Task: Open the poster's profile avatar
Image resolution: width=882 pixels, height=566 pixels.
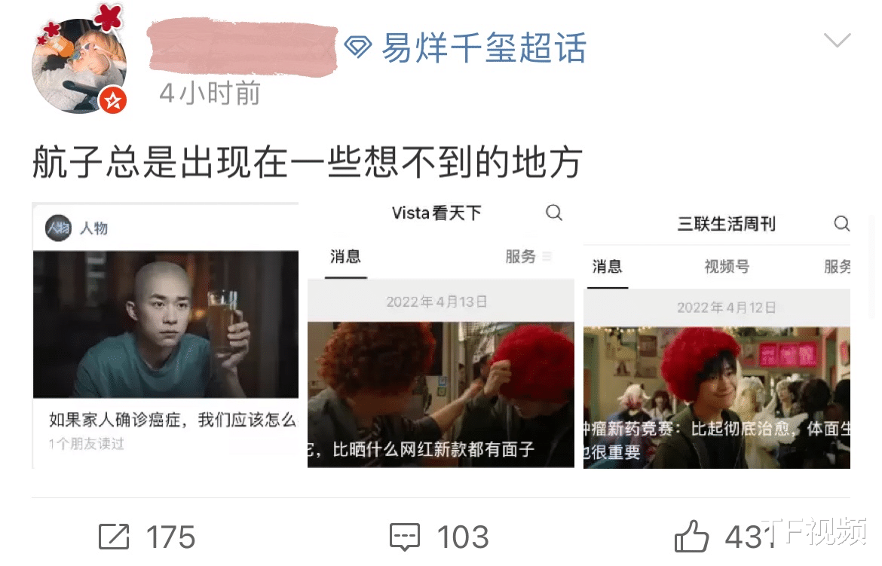Action: (79, 66)
